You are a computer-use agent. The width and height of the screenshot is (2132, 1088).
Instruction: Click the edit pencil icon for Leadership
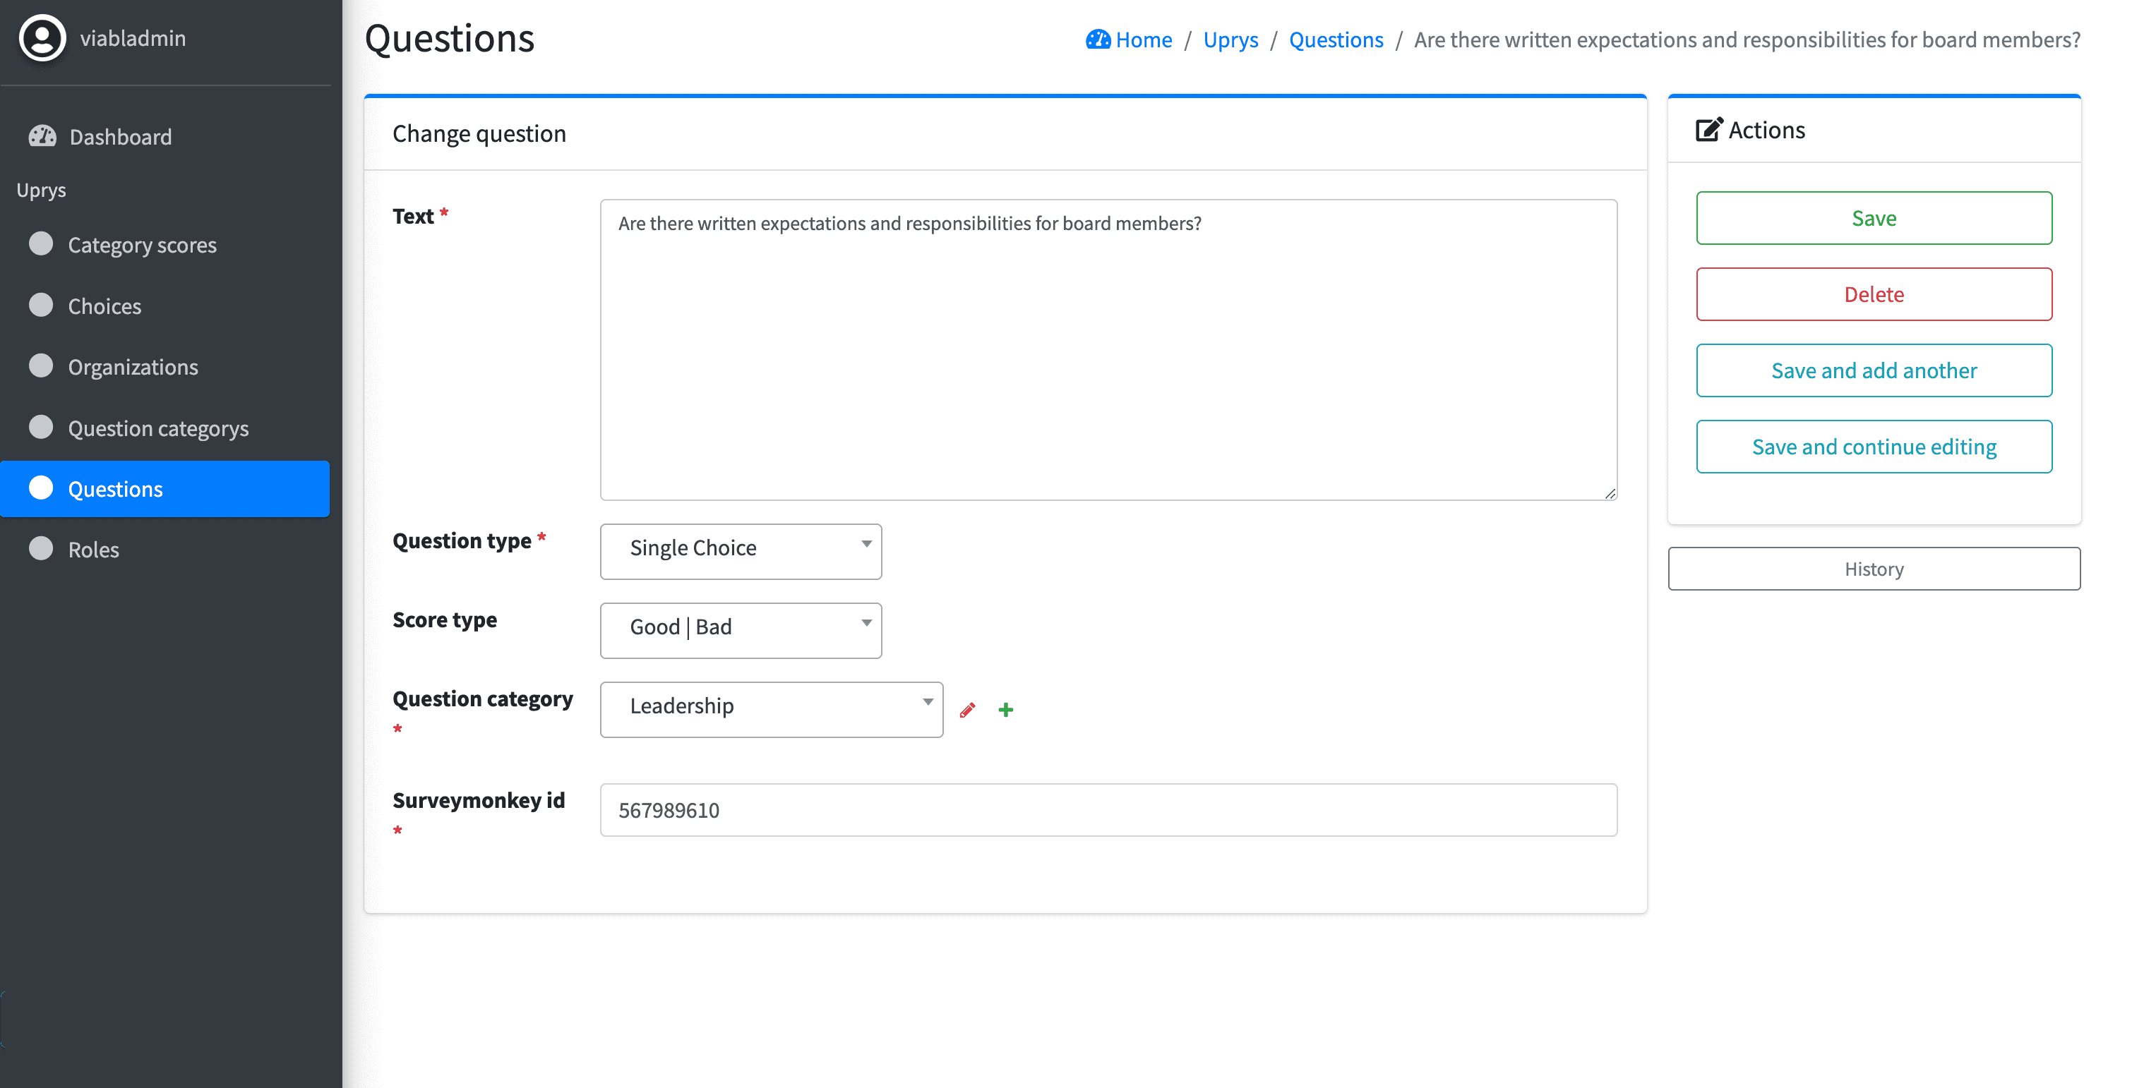coord(967,709)
